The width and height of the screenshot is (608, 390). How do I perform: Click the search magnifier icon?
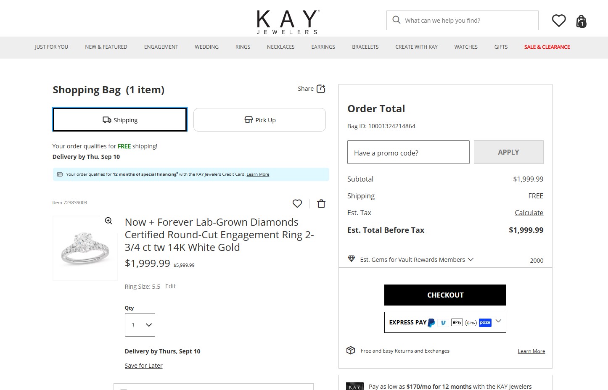pyautogui.click(x=396, y=20)
